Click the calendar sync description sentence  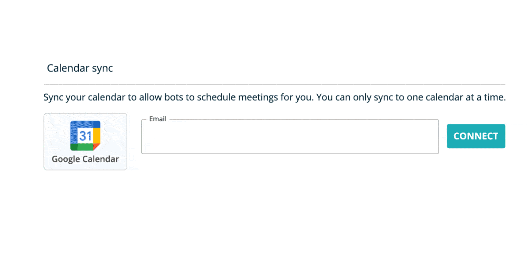pyautogui.click(x=274, y=97)
